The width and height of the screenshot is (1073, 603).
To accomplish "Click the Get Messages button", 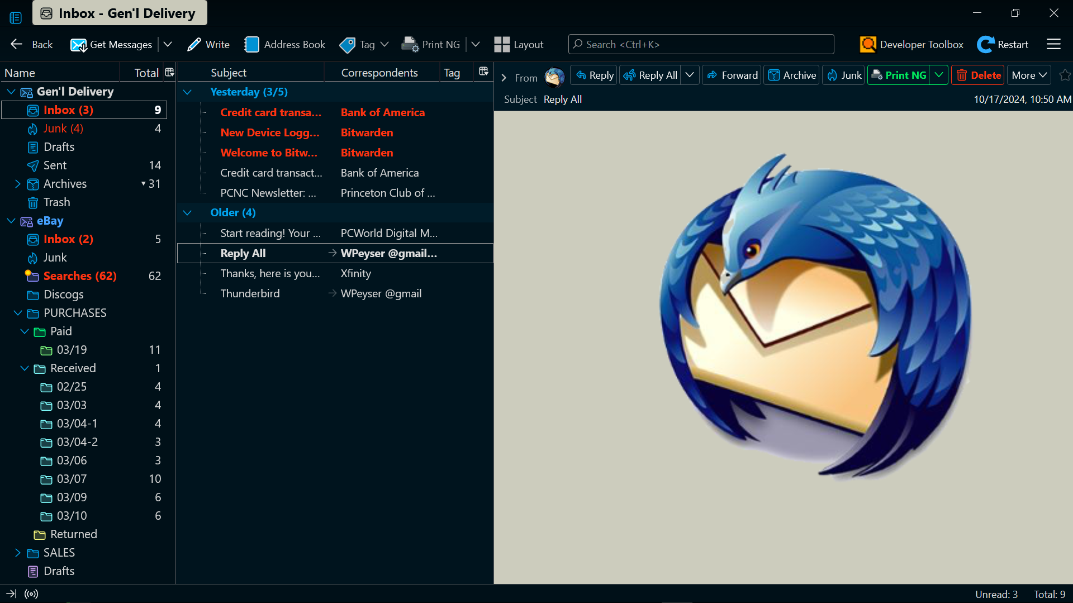I will [111, 44].
